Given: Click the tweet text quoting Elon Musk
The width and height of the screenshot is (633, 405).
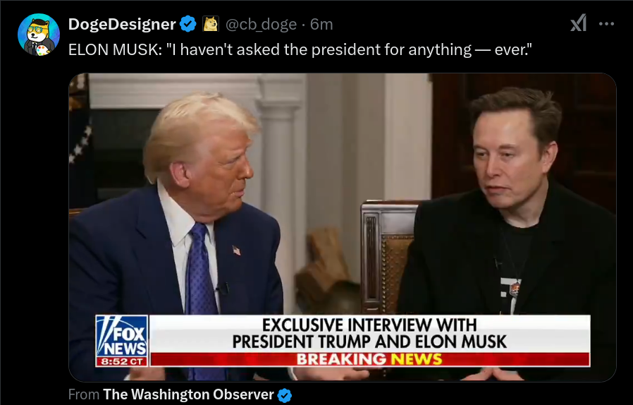Looking at the screenshot, I should (x=300, y=49).
